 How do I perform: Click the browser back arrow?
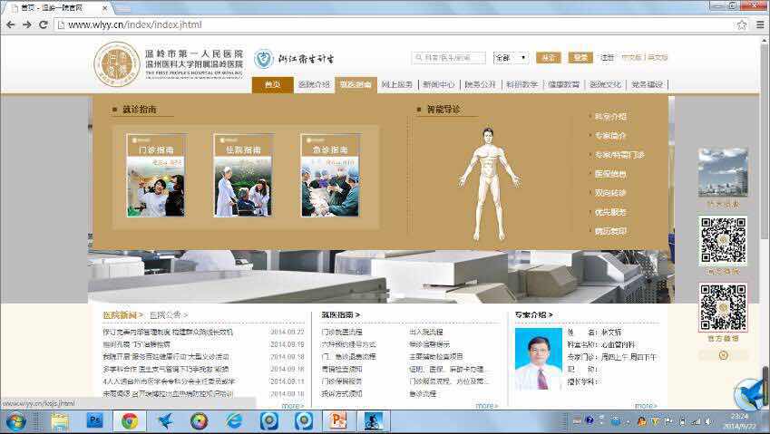[x=10, y=24]
